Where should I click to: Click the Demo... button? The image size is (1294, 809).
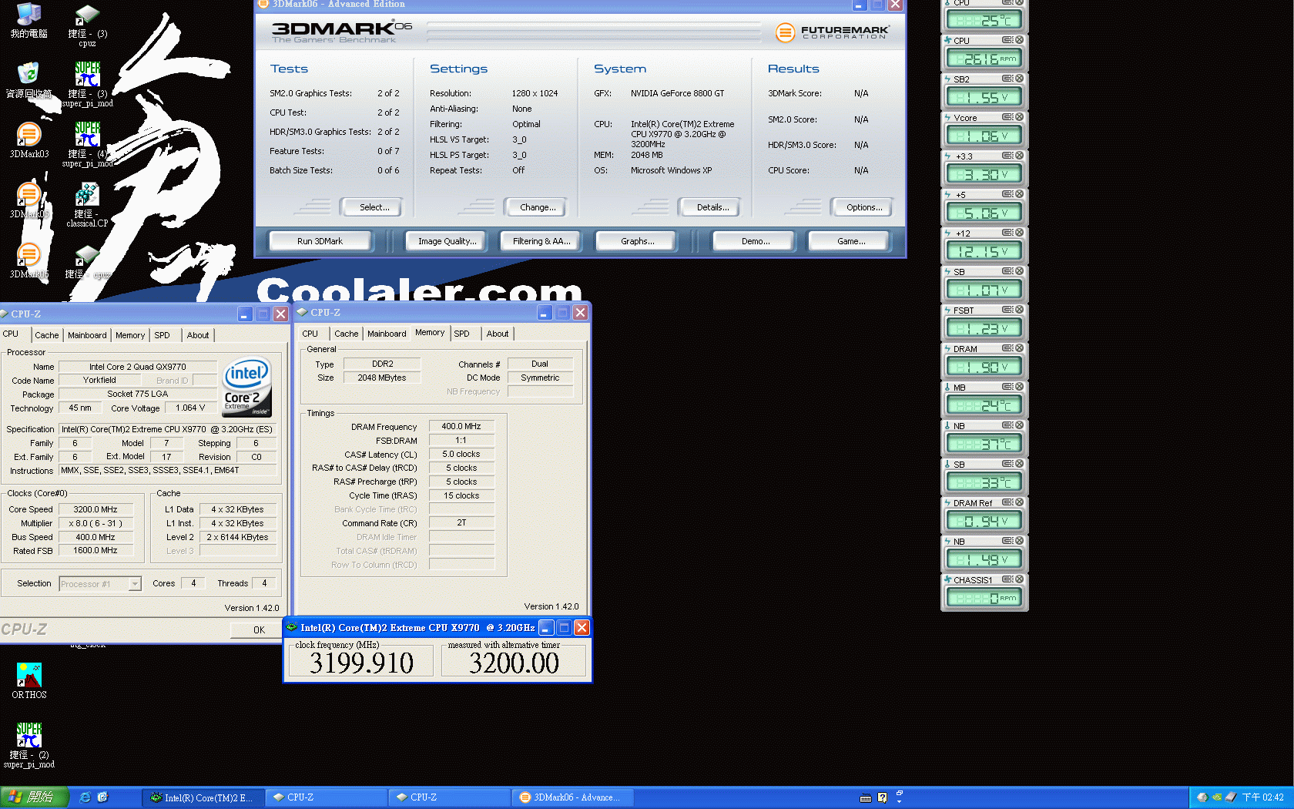pos(756,241)
